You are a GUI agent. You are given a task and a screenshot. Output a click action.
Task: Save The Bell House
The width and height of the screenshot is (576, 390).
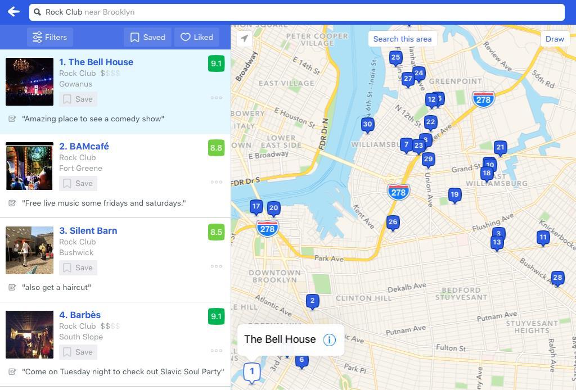[x=78, y=99]
